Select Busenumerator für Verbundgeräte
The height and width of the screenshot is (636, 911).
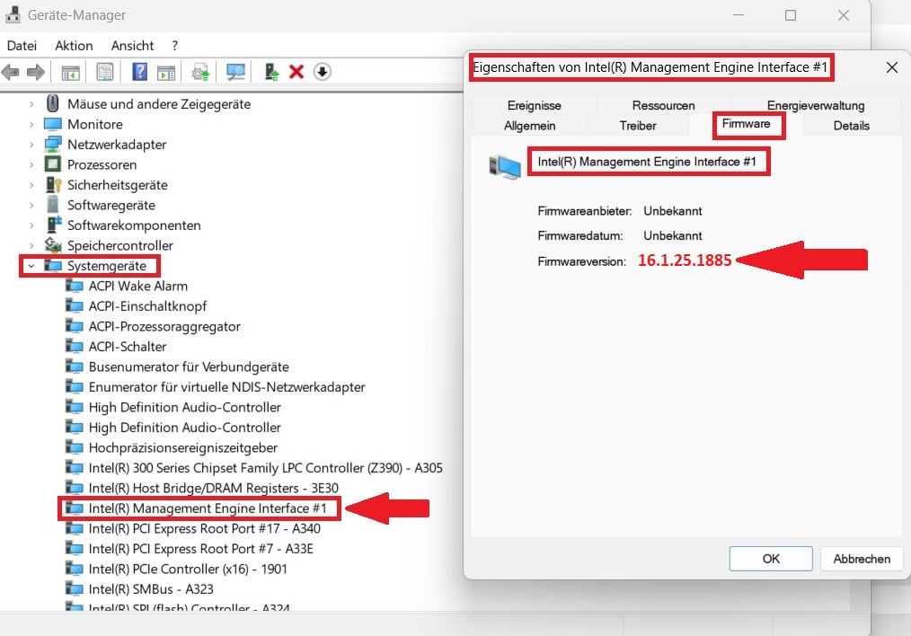189,367
